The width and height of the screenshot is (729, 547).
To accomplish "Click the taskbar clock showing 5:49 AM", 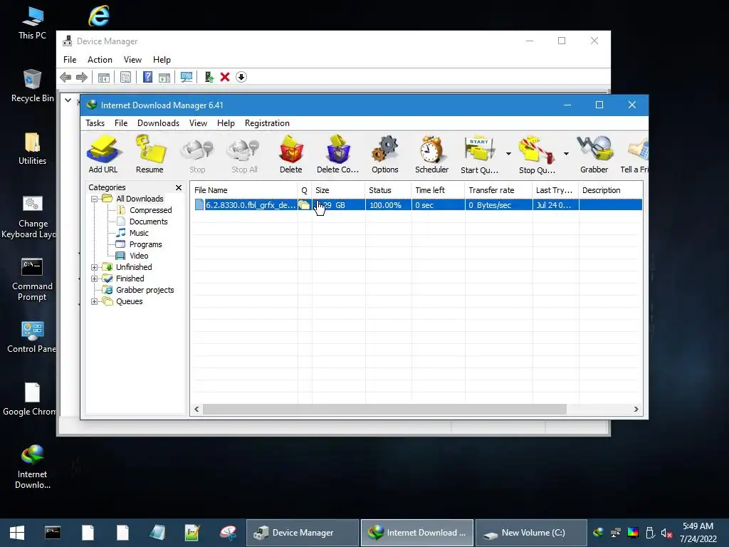I will 698,533.
